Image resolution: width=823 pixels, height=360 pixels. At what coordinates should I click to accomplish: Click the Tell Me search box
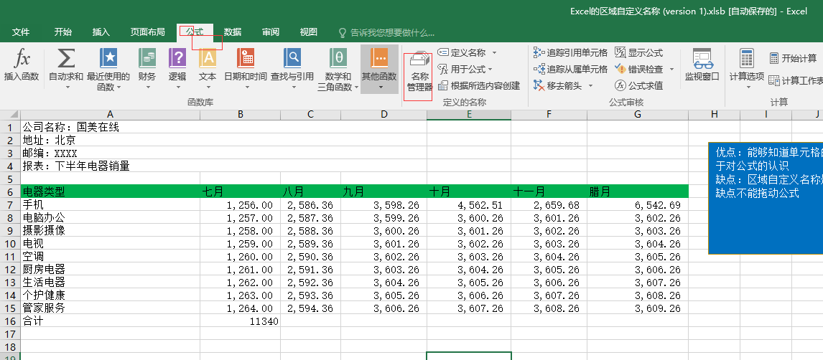386,32
